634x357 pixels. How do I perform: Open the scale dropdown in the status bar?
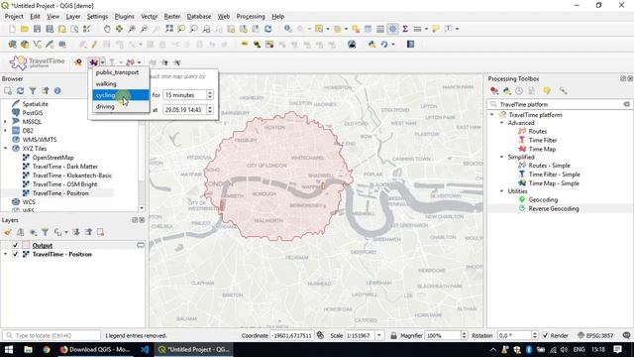pos(379,335)
